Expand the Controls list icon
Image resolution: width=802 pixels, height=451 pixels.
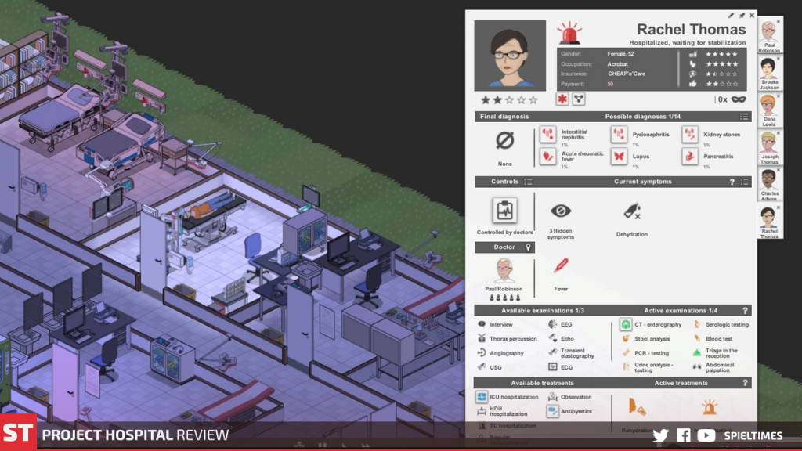[x=529, y=182]
